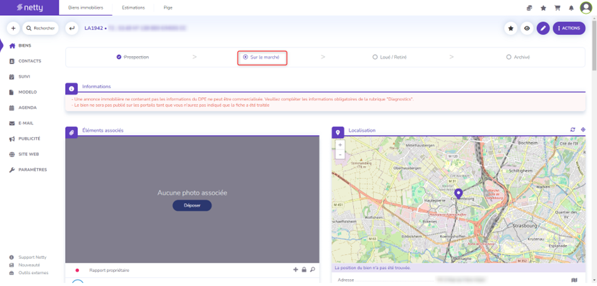Open favorites star in top bar

(543, 8)
